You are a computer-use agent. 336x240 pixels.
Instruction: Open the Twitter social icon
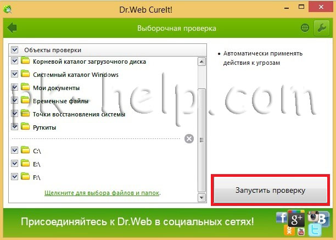[315, 230]
